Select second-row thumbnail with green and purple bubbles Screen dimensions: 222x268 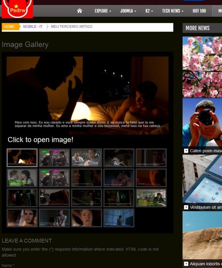(54, 178)
